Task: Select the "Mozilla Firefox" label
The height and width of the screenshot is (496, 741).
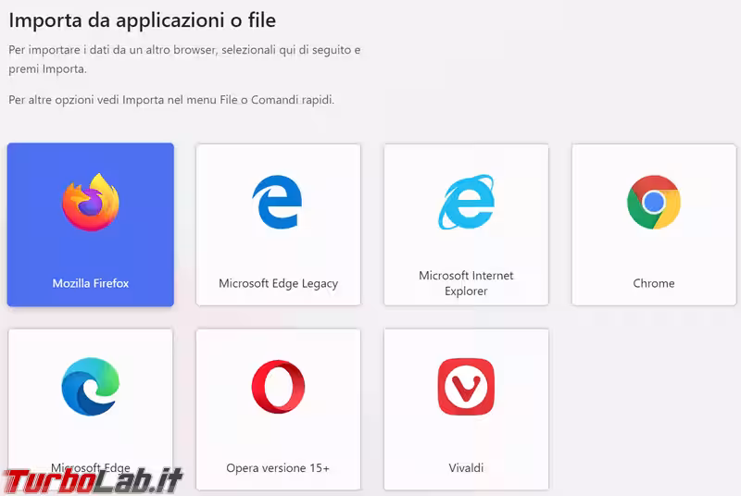Action: (91, 283)
